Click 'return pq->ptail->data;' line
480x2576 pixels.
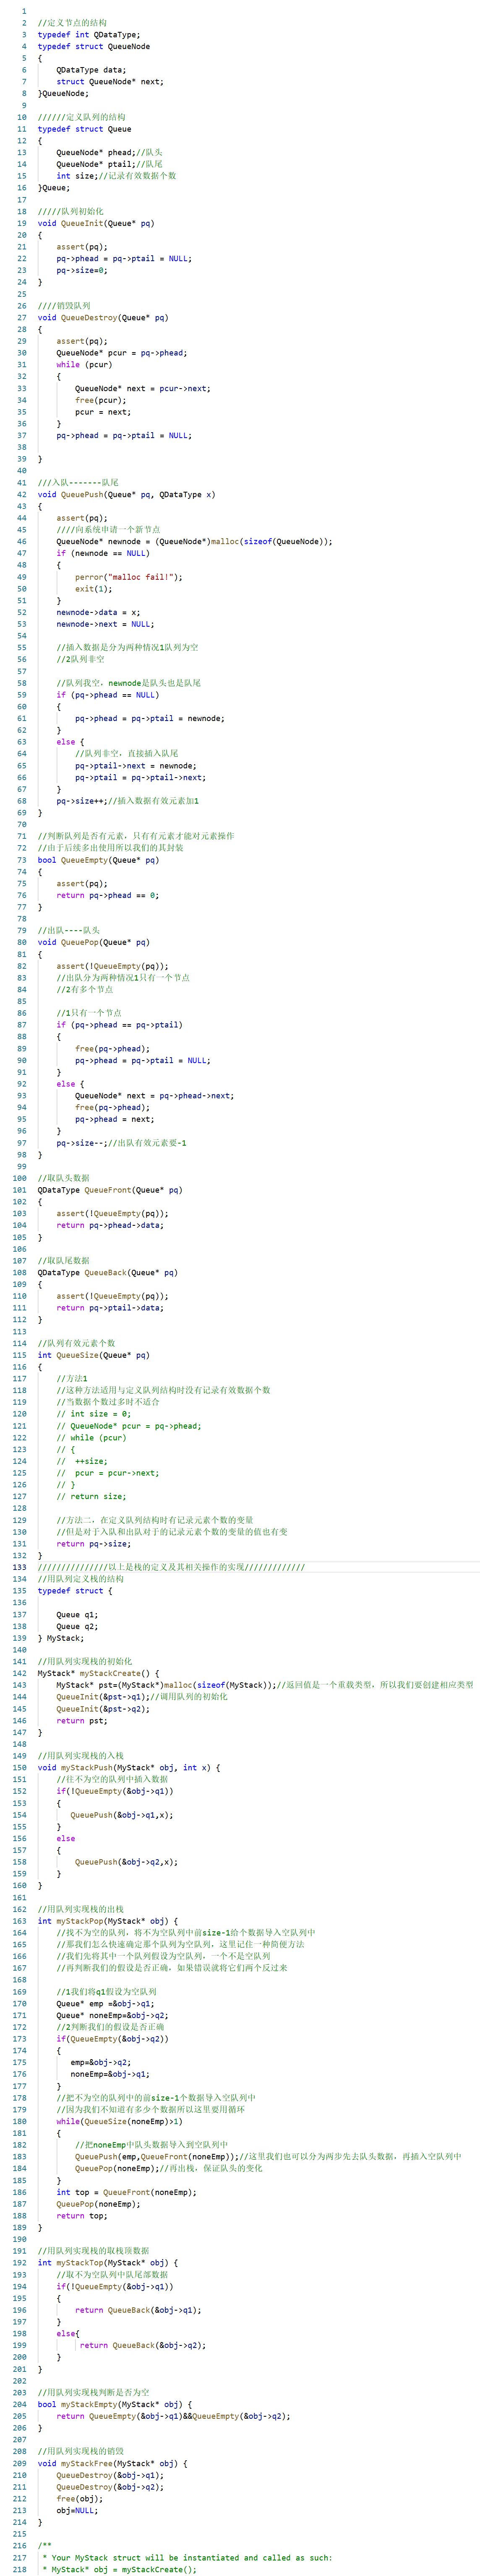[110, 1308]
